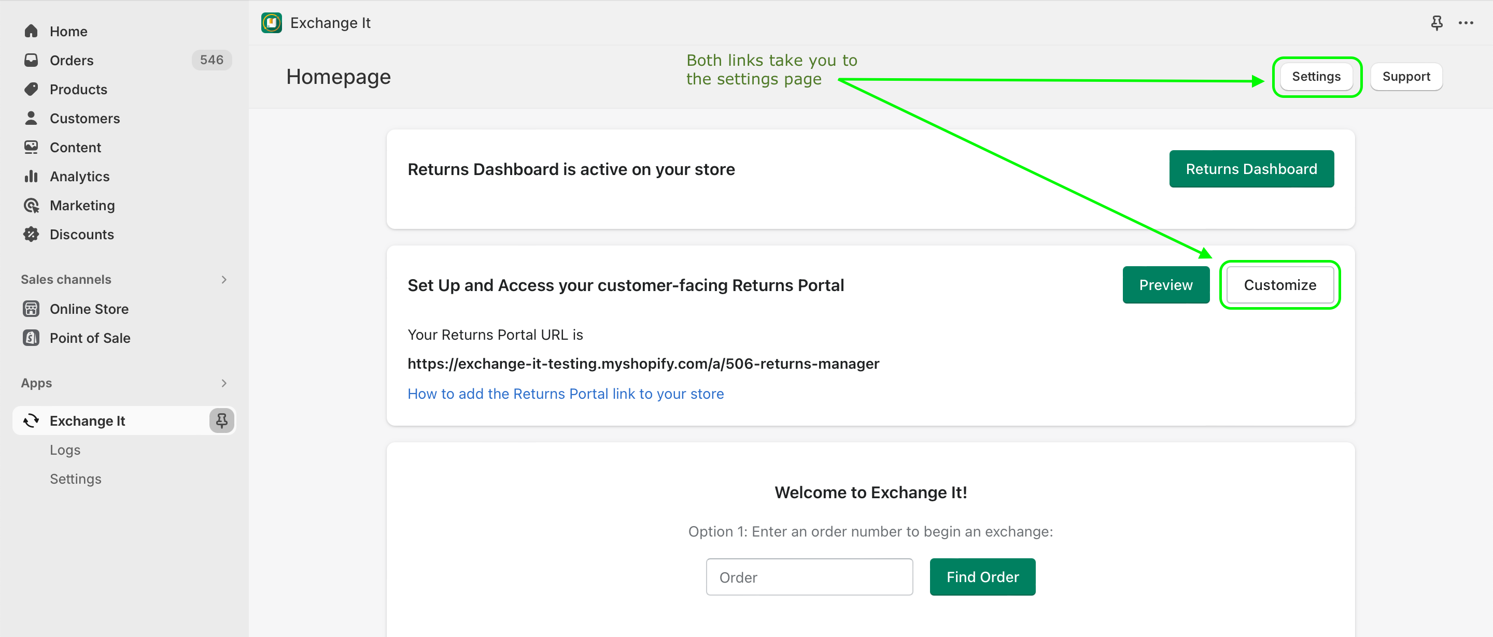
Task: Open Point of Sale channel
Action: (90, 338)
